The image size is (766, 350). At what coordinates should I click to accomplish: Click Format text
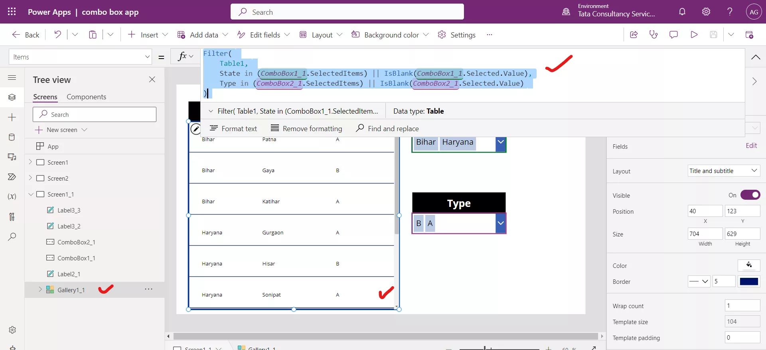coord(233,128)
